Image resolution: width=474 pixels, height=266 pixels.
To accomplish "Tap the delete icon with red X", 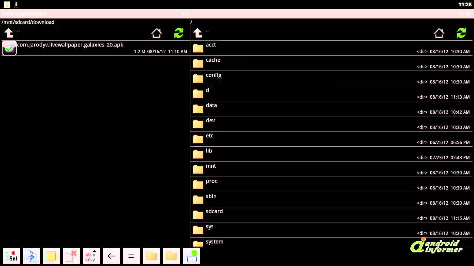I will [x=71, y=256].
